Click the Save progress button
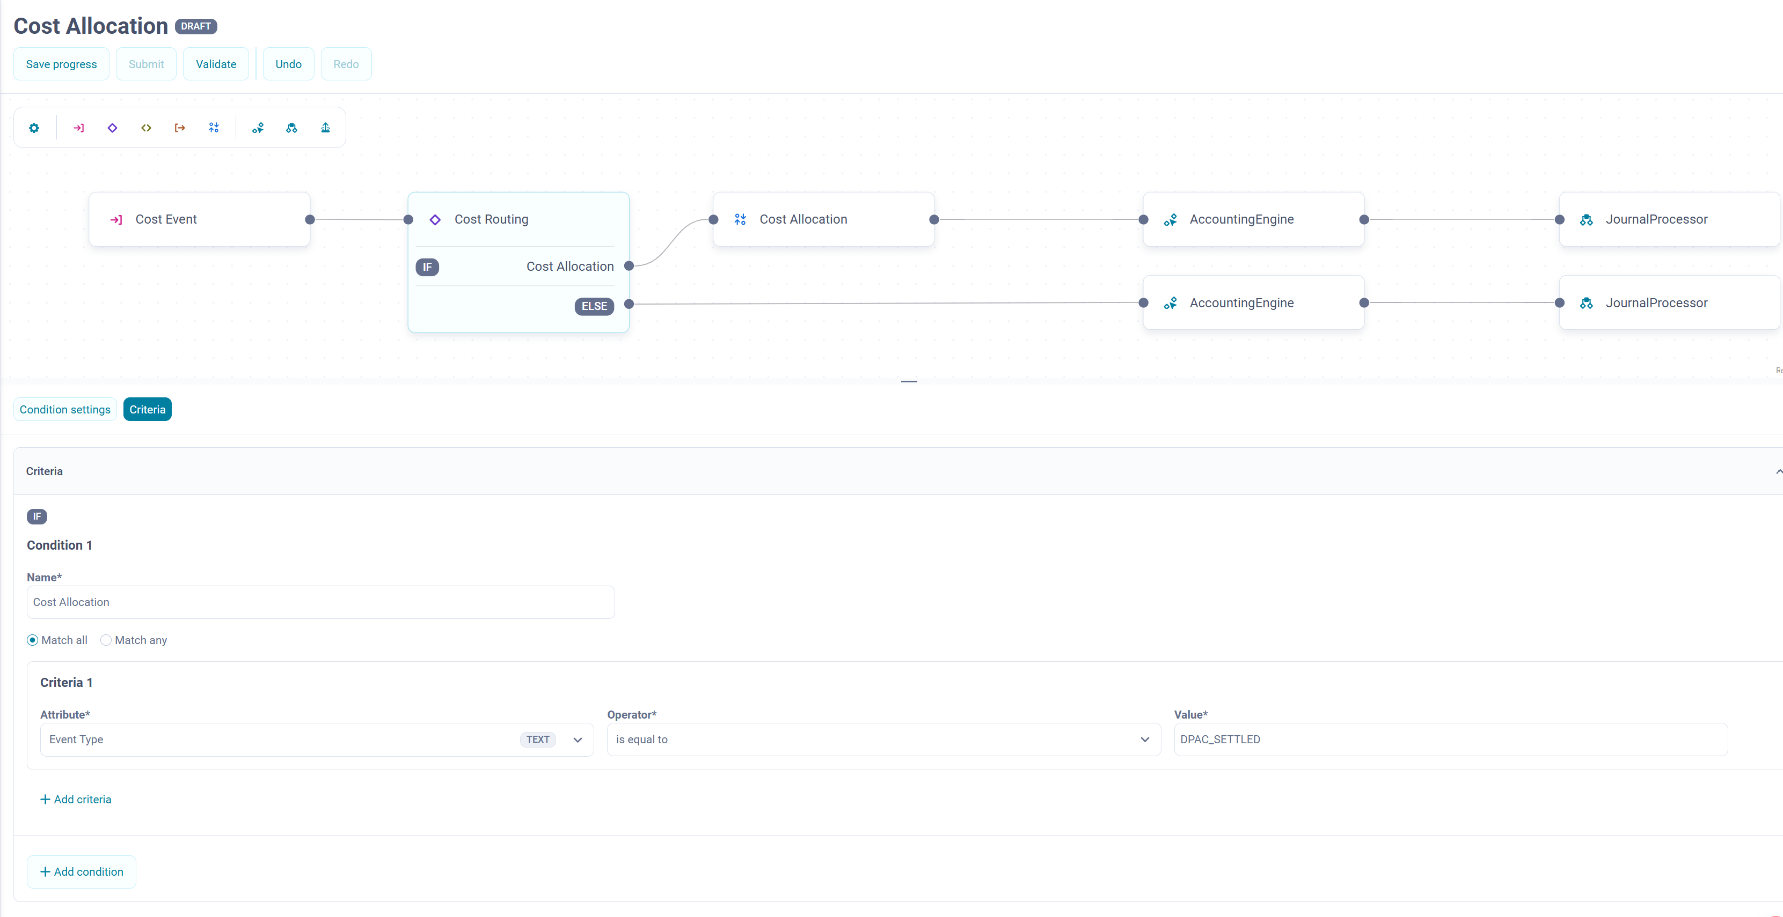This screenshot has height=917, width=1783. (x=62, y=64)
